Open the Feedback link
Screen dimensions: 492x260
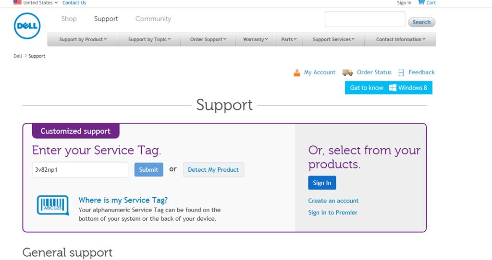point(421,72)
